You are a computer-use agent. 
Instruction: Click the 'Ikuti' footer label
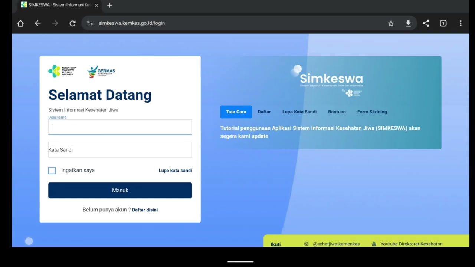click(276, 244)
